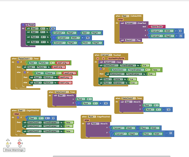Click the number 50 in set Seal.X

click(53, 29)
